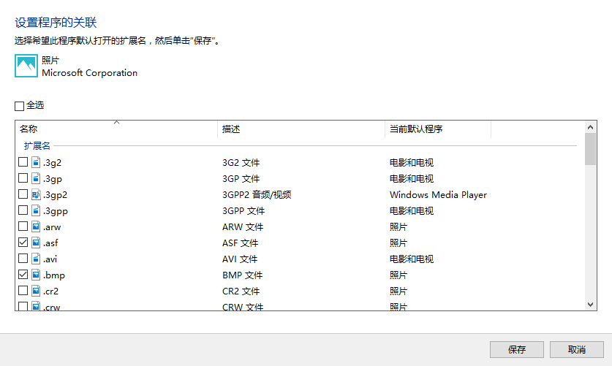This screenshot has height=366, width=612.
Task: Collapse the 扩展名 group header
Action: (x=37, y=146)
